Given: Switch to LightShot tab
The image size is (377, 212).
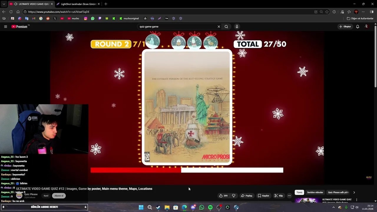Looking at the screenshot, I should [78, 4].
